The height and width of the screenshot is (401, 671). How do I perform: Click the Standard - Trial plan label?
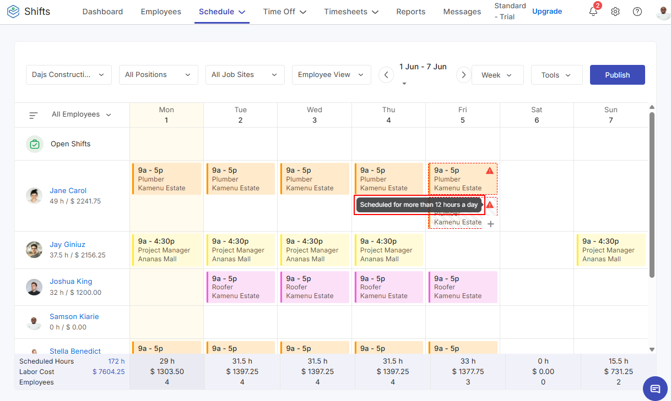(510, 12)
